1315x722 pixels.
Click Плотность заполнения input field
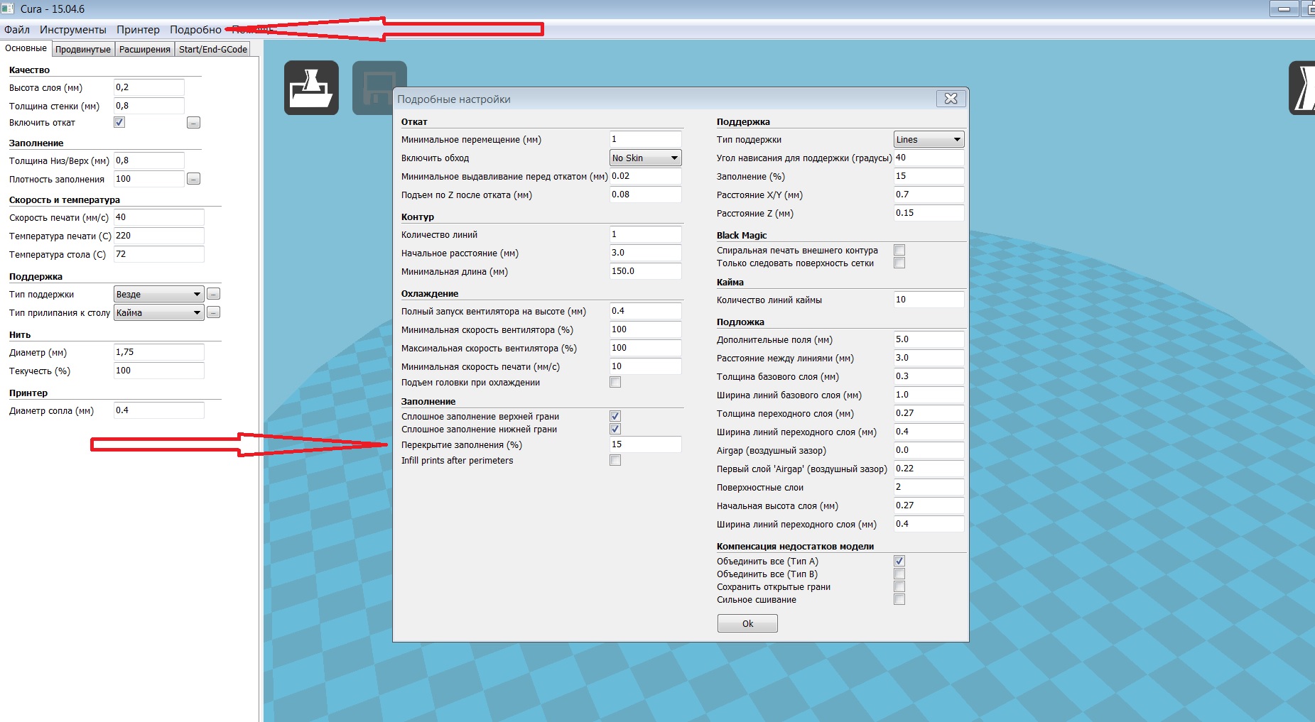point(149,179)
